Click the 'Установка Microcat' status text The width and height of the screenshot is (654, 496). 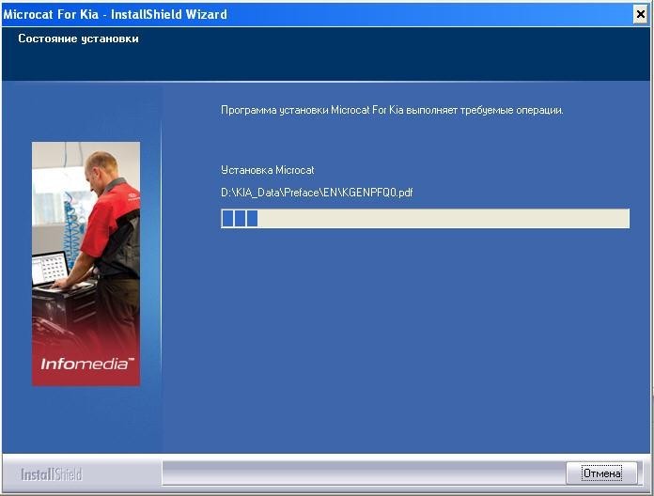coord(268,170)
